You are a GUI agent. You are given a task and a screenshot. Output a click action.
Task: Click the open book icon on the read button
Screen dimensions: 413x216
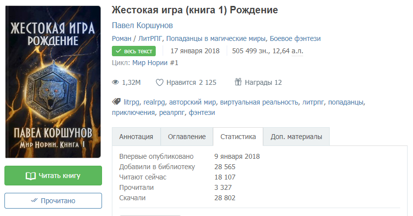click(31, 176)
